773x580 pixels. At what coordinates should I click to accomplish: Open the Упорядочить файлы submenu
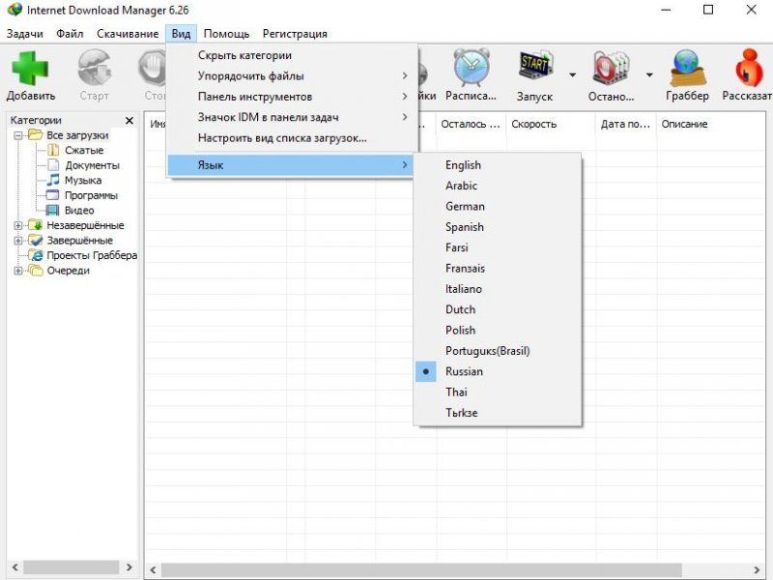pos(291,76)
